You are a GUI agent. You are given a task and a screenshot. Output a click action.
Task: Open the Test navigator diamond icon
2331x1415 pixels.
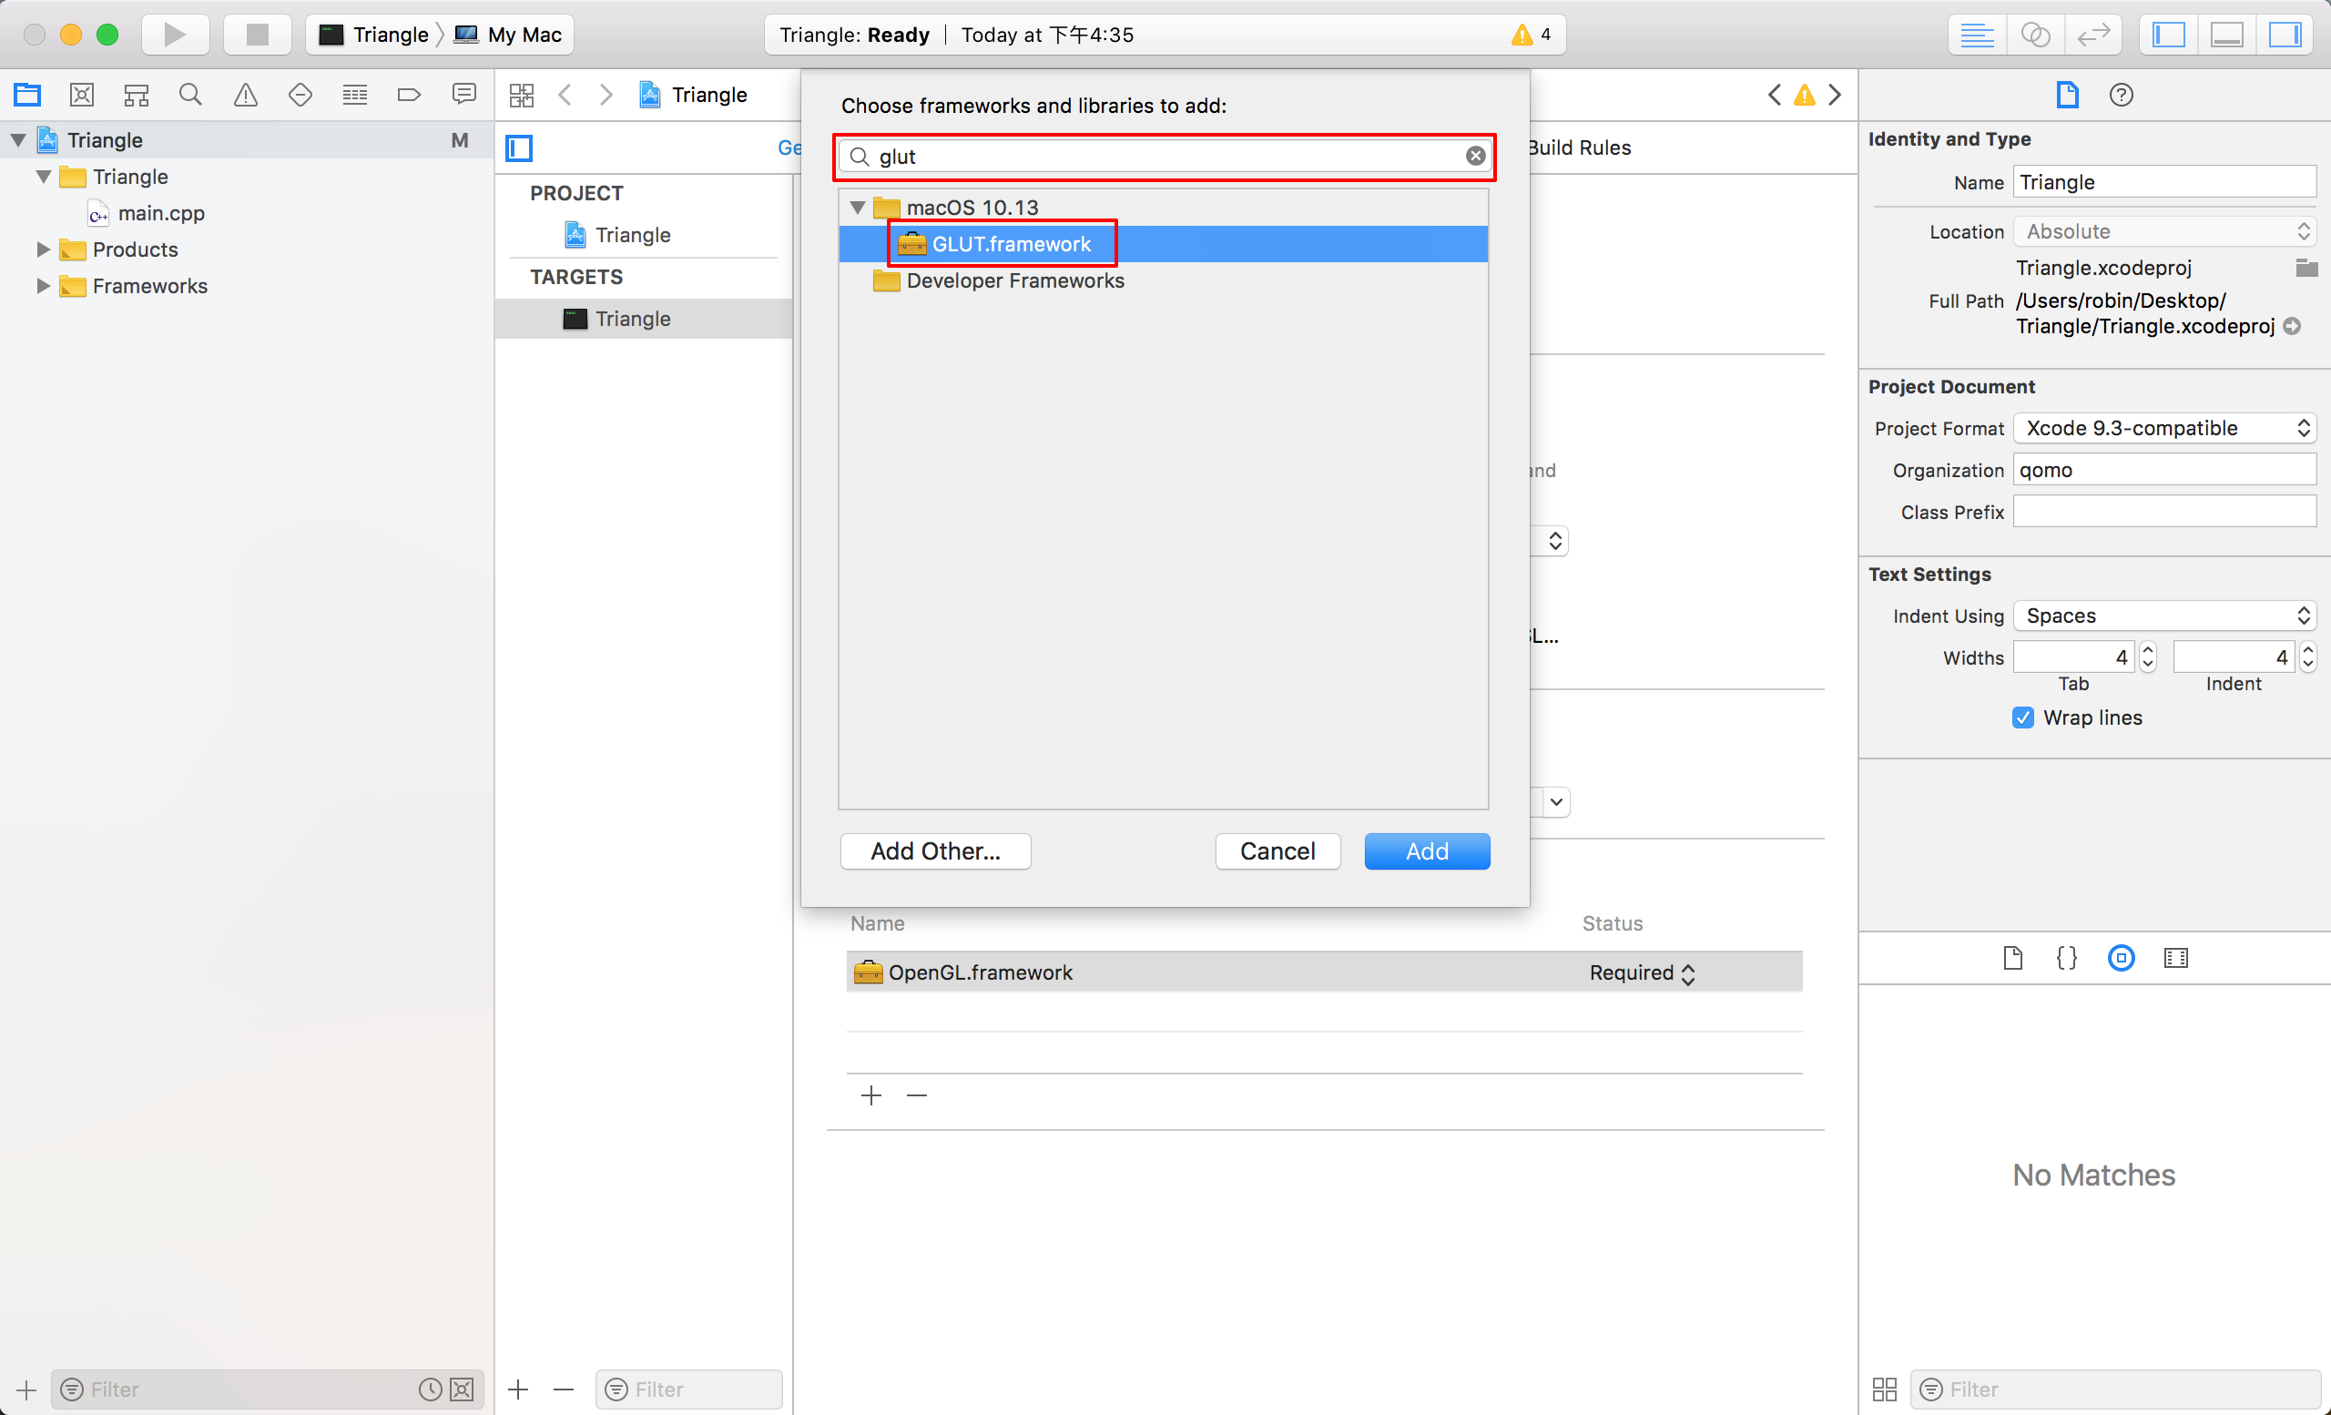pyautogui.click(x=300, y=95)
